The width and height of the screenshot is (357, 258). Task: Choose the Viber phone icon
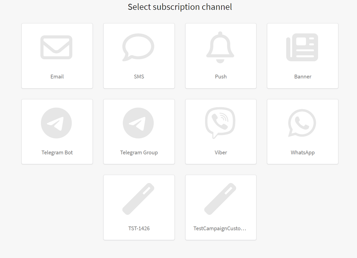tap(220, 123)
